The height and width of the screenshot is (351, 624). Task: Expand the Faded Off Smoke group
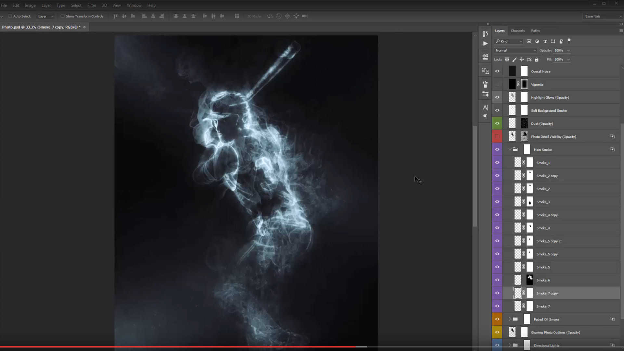pos(510,319)
